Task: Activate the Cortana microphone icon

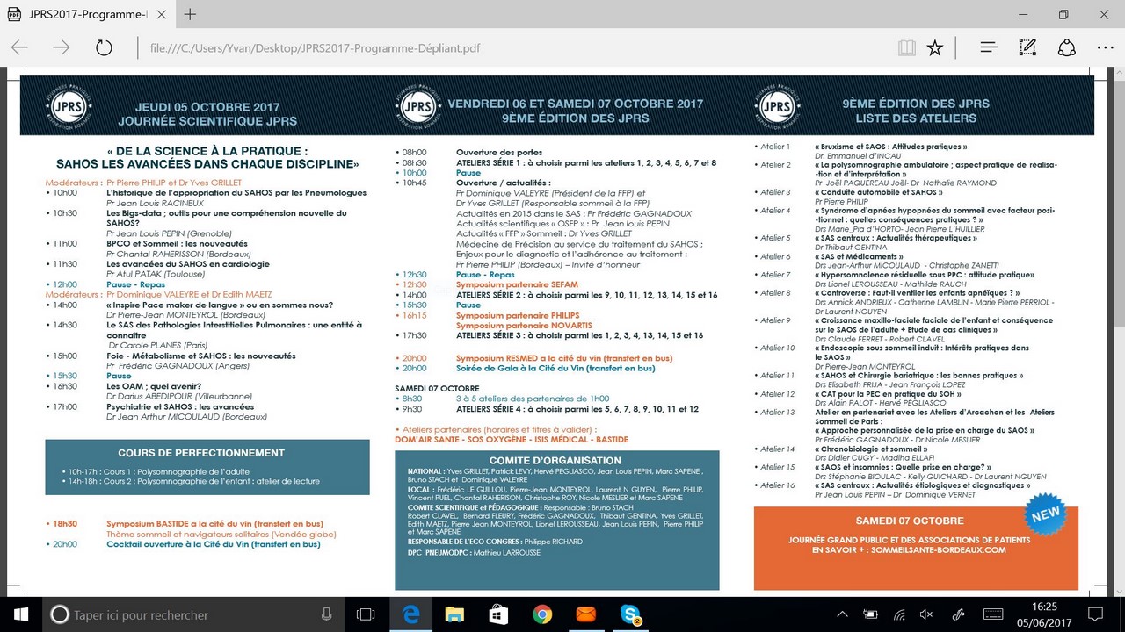Action: point(327,614)
